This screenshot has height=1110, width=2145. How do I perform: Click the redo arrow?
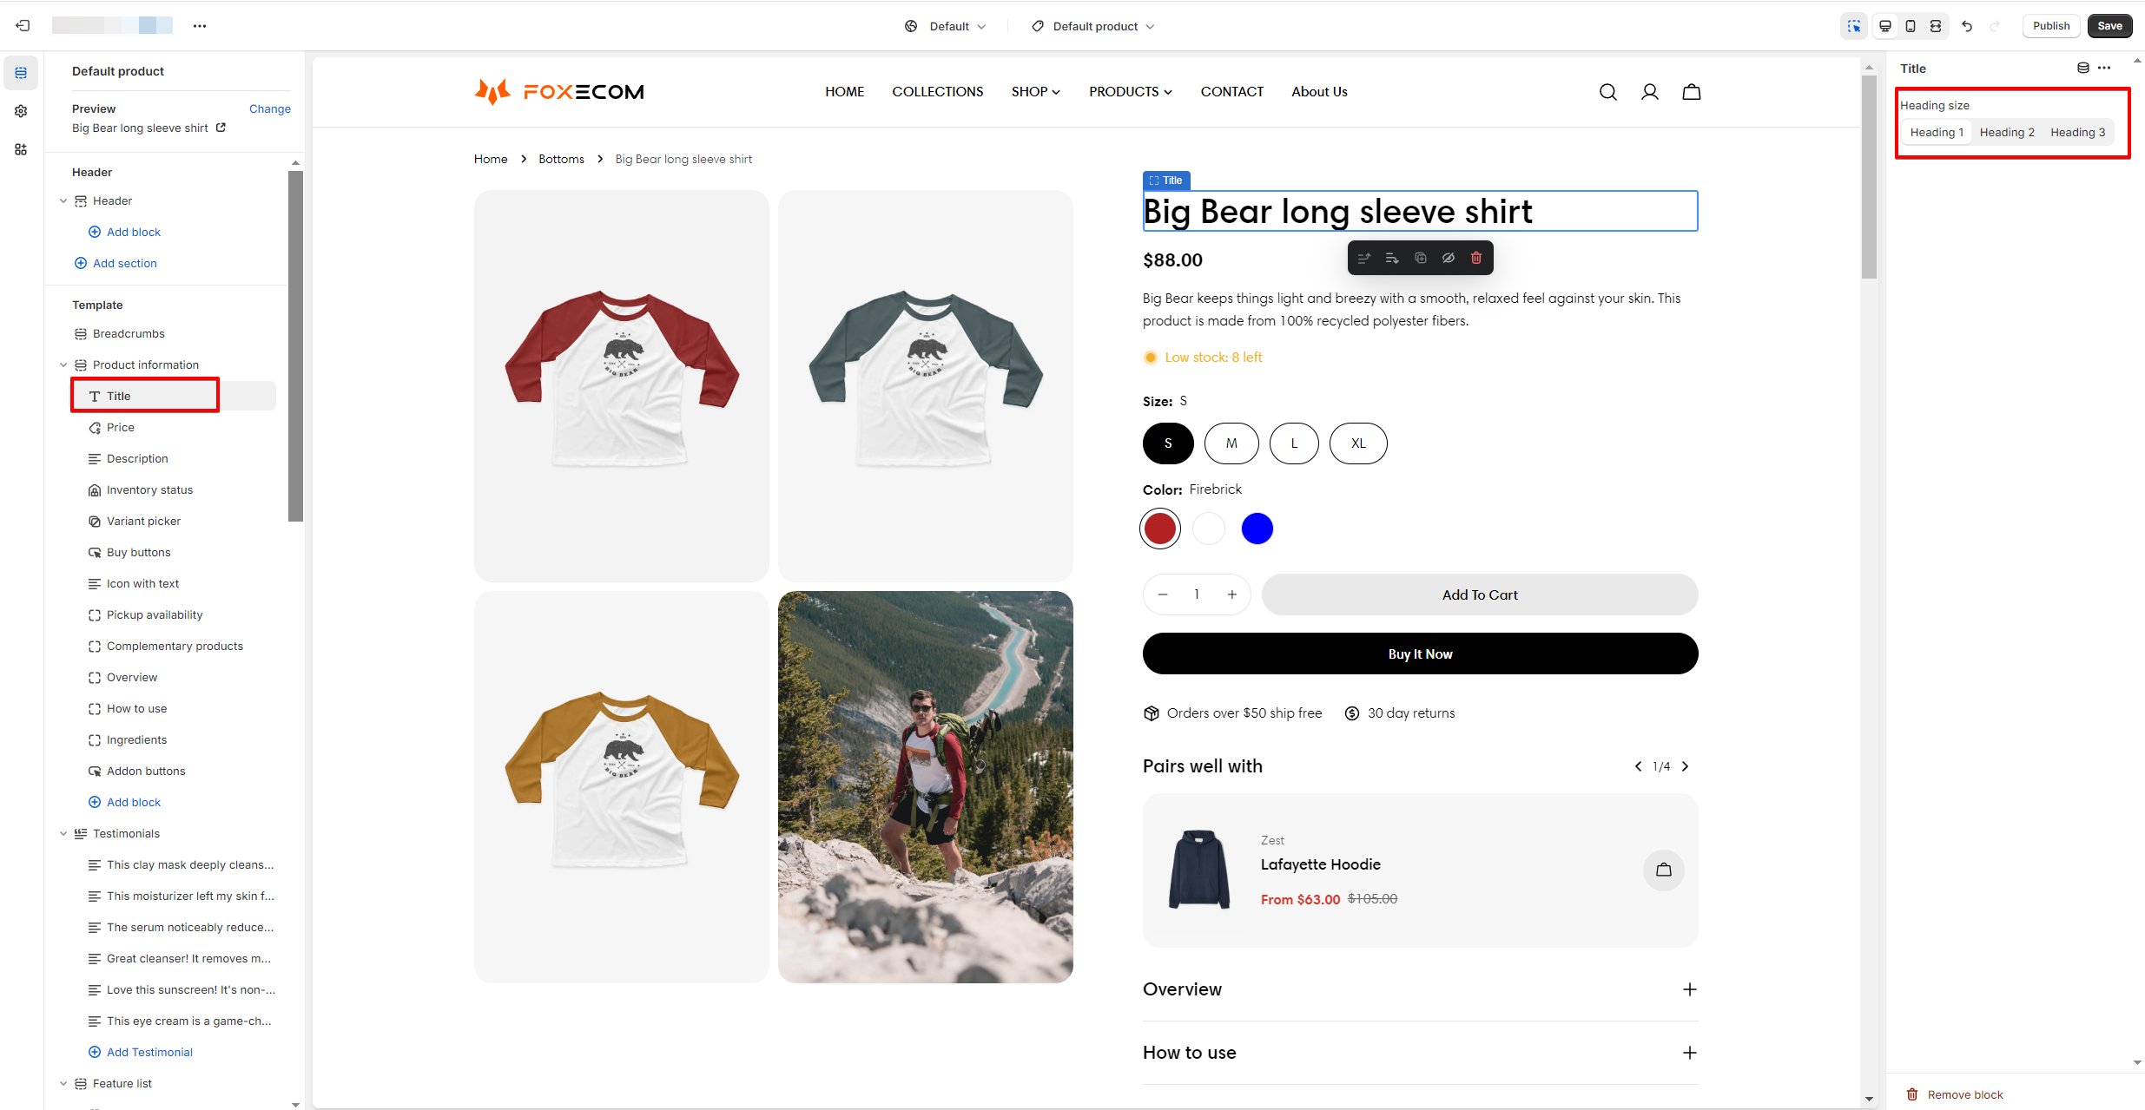coord(1995,26)
